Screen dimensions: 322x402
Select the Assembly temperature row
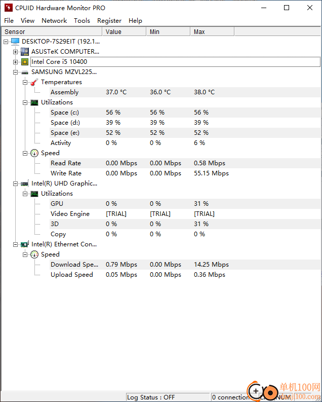tap(185, 92)
